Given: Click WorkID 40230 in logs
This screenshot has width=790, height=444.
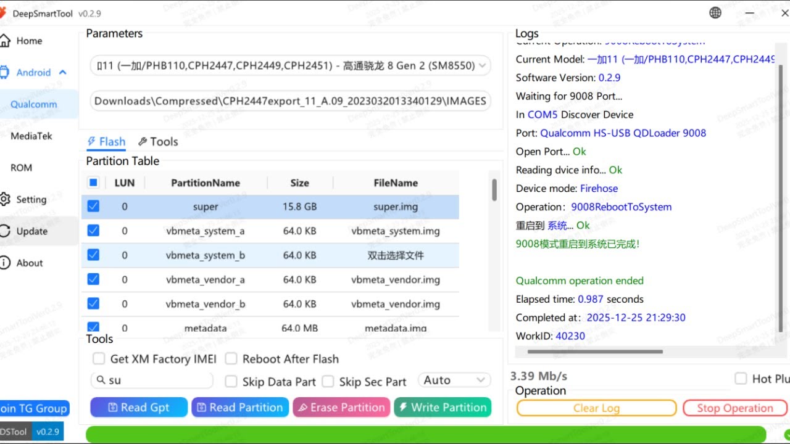Looking at the screenshot, I should [x=551, y=336].
